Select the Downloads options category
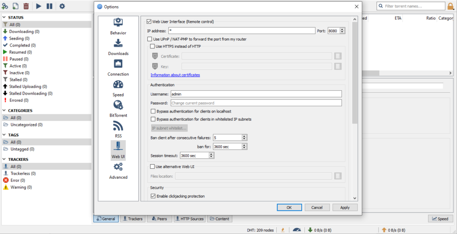Image resolution: width=457 pixels, height=234 pixels. 118,47
